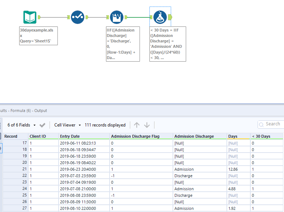Go to next record with down arrow

pyautogui.click(x=147, y=125)
